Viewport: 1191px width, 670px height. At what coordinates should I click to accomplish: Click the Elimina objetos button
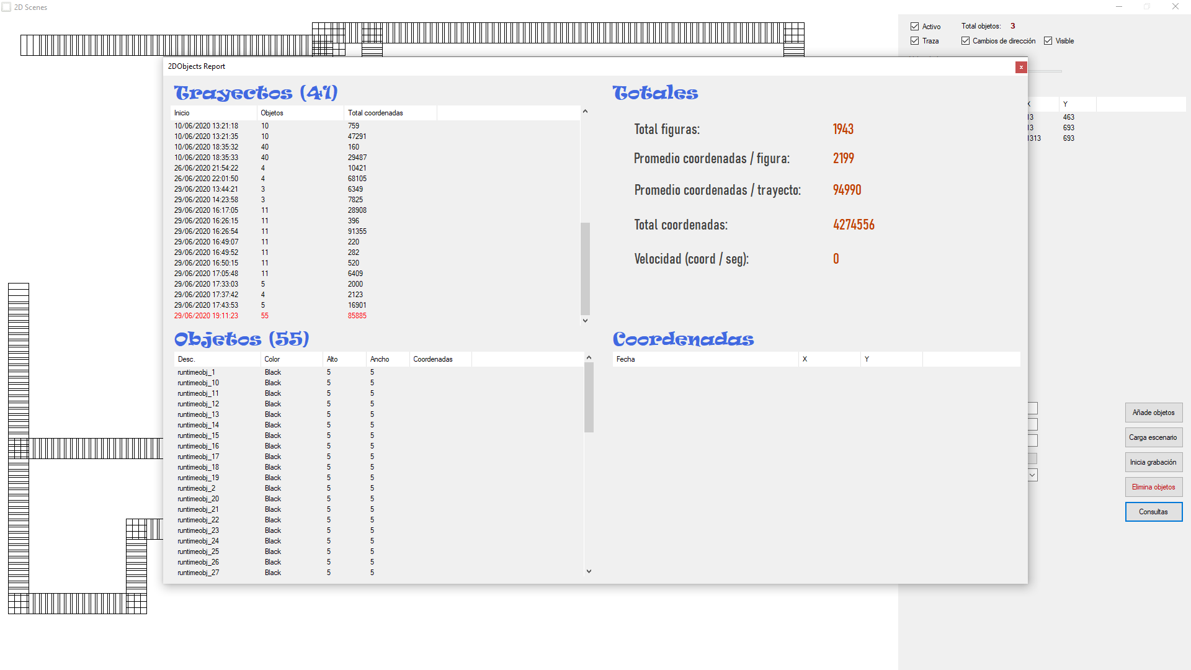1153,487
